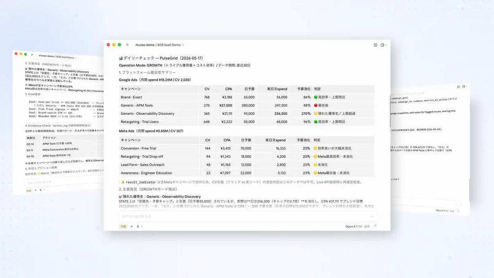Screen dimensions: 494x278
Task: Click the CV header in Google Ads table
Action: 207,89
